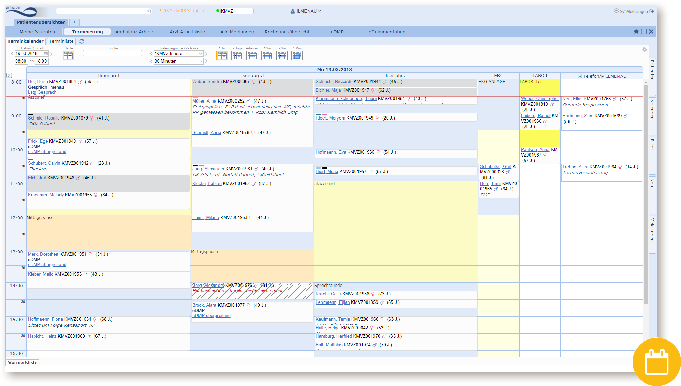Open patient Schlecht, Riccardo link

[x=334, y=82]
